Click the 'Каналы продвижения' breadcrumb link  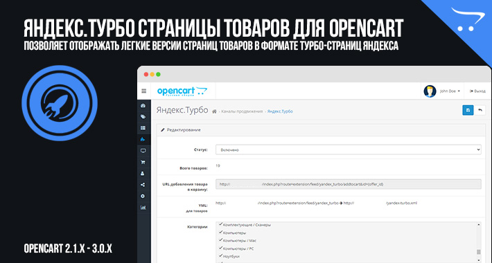tap(242, 111)
